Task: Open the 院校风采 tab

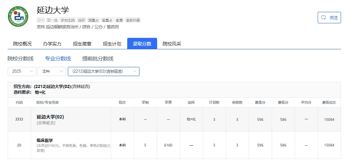Action: pos(172,44)
